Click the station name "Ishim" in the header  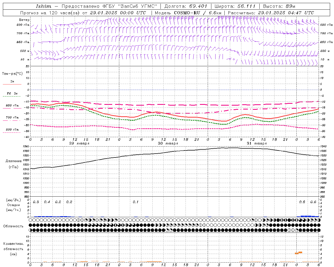point(44,6)
